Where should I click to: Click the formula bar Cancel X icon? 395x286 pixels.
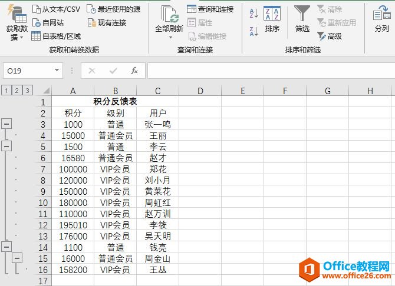point(92,71)
